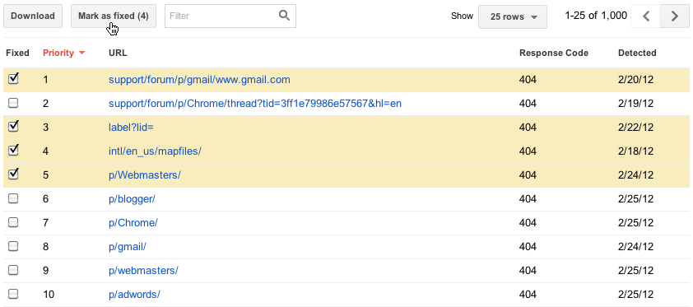Click the Response Code column header
The width and height of the screenshot is (693, 307).
tap(554, 53)
